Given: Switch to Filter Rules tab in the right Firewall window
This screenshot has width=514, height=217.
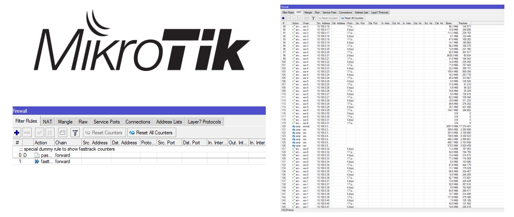Looking at the screenshot, I should pyautogui.click(x=288, y=13).
